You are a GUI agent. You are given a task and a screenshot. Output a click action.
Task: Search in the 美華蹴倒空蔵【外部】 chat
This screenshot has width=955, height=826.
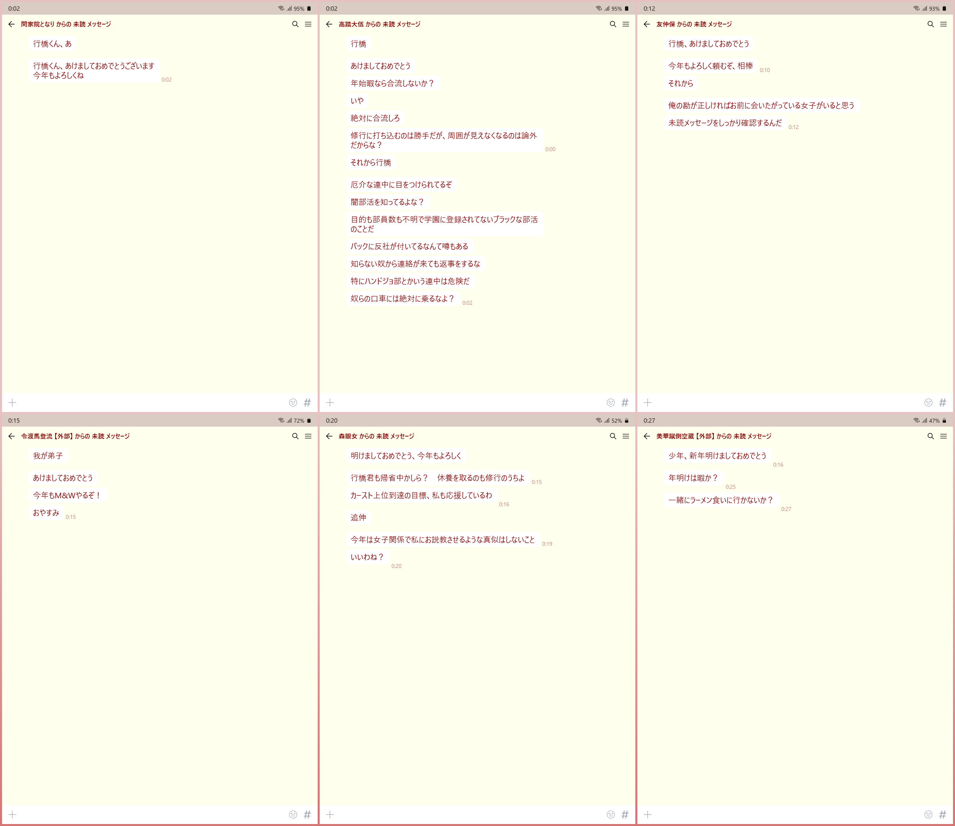point(930,436)
